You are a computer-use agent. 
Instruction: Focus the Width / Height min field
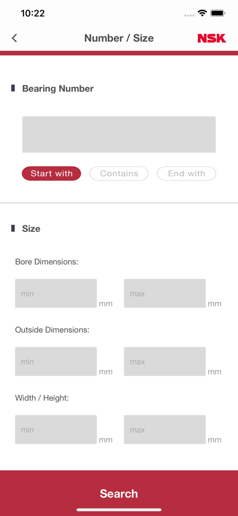pos(56,429)
